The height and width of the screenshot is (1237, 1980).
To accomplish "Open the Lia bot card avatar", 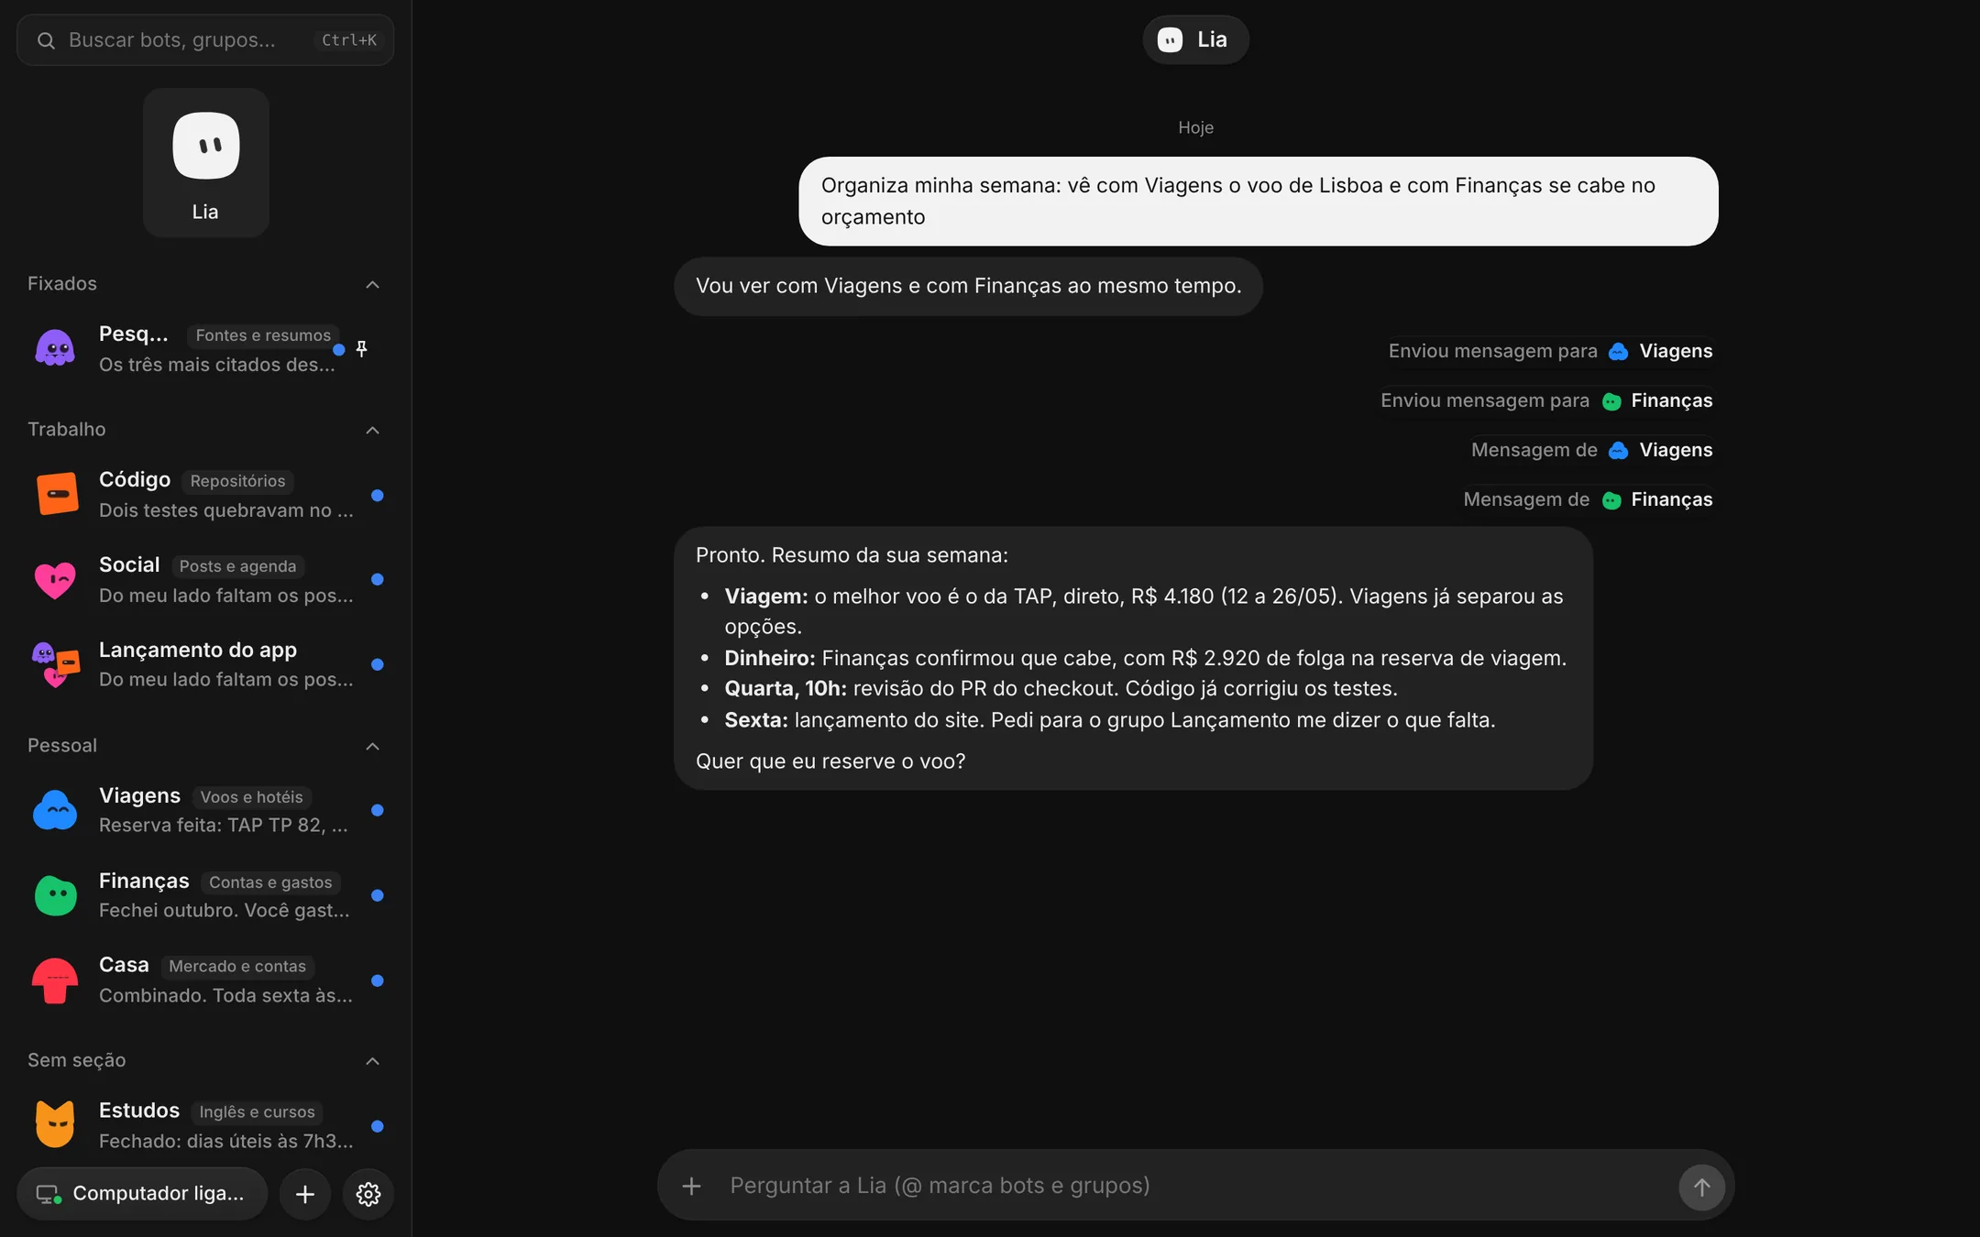I will [x=206, y=146].
